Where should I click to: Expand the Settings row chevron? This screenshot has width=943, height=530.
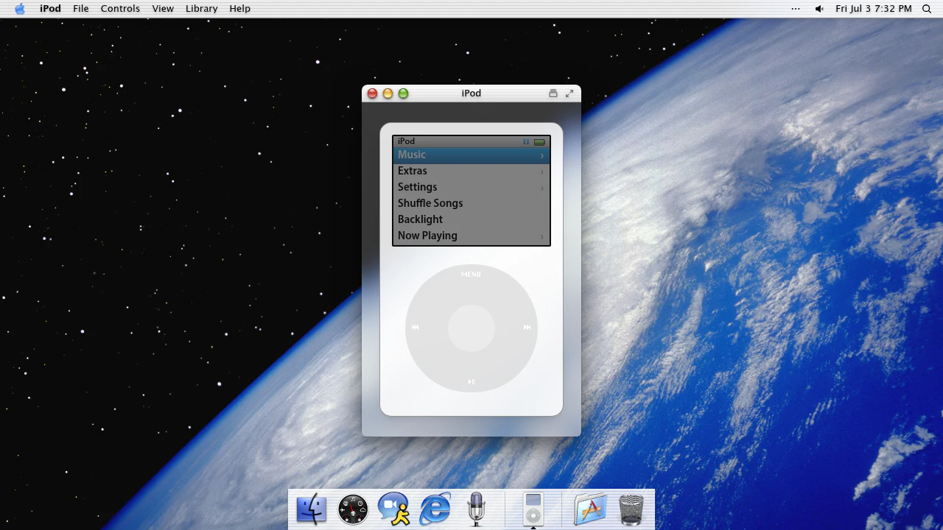coord(541,188)
